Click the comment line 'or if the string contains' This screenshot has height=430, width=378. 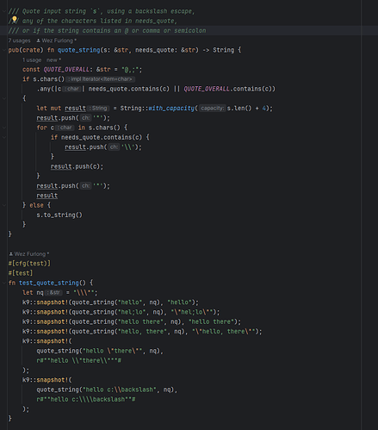[107, 31]
